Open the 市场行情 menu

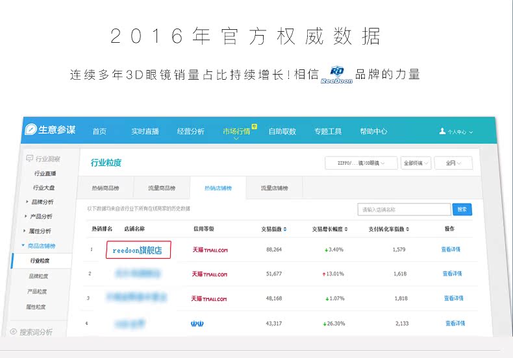[x=236, y=131]
